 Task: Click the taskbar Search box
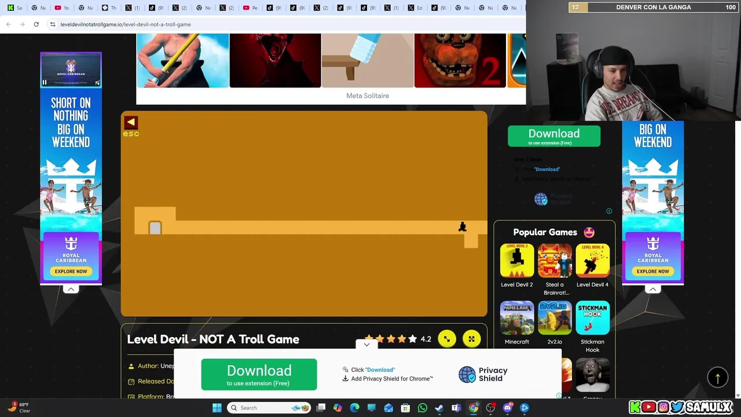pos(270,408)
